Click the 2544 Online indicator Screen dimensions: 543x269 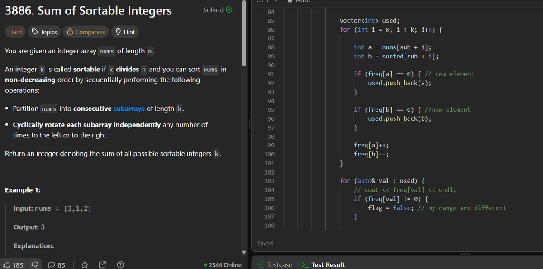(x=223, y=265)
